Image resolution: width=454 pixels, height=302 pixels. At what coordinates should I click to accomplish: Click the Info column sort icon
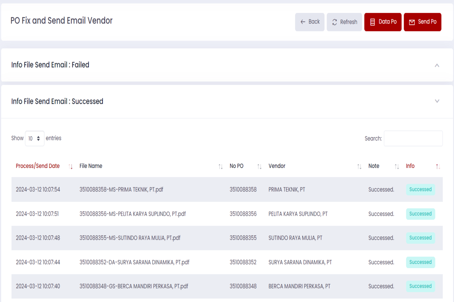click(438, 166)
